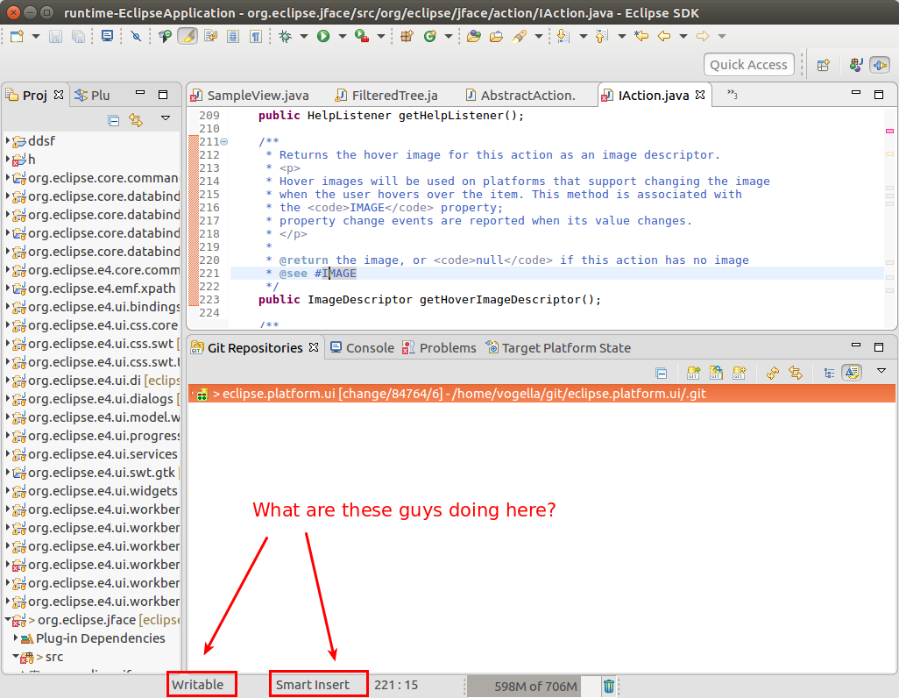Expand the ddsf project node
This screenshot has width=899, height=698.
(8, 140)
